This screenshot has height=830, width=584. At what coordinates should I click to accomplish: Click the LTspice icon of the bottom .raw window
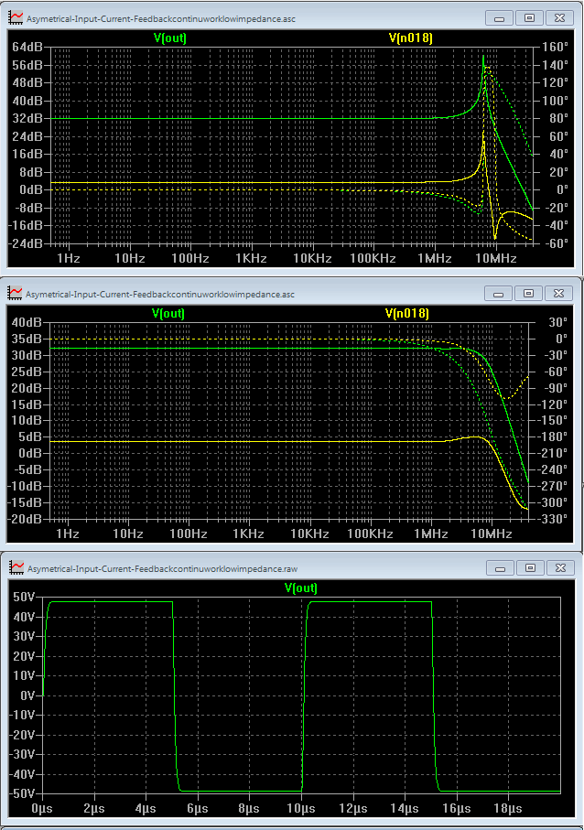pos(17,568)
